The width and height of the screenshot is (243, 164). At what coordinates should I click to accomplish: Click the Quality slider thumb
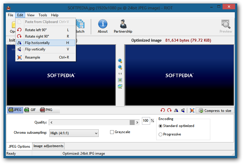pos(132,122)
